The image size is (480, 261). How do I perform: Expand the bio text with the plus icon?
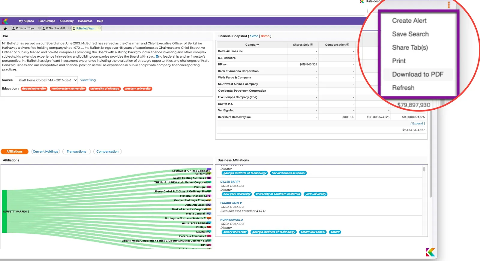pos(157,56)
